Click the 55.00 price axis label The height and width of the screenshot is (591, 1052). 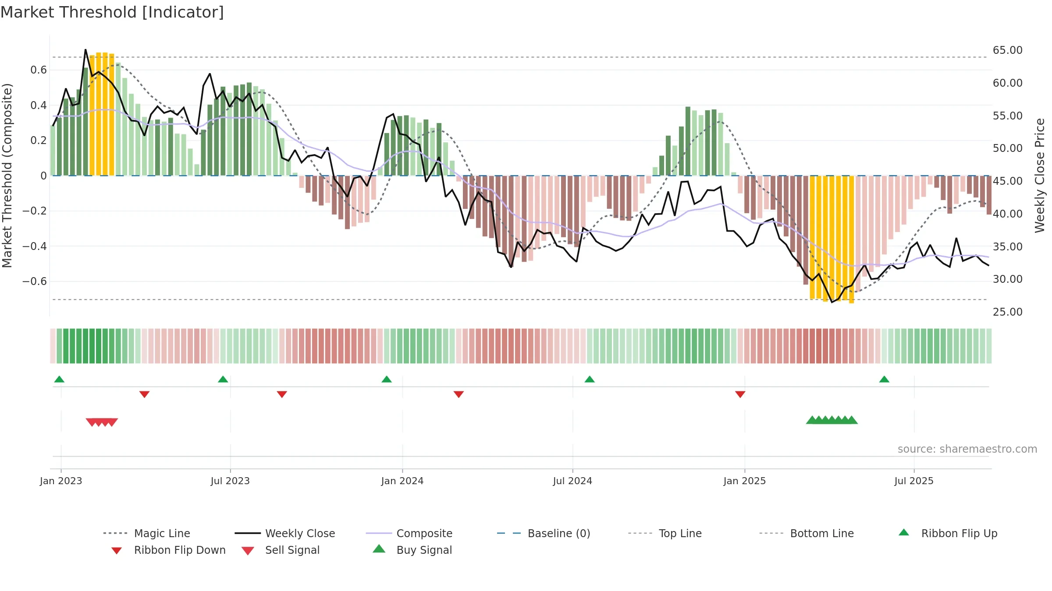point(1007,116)
